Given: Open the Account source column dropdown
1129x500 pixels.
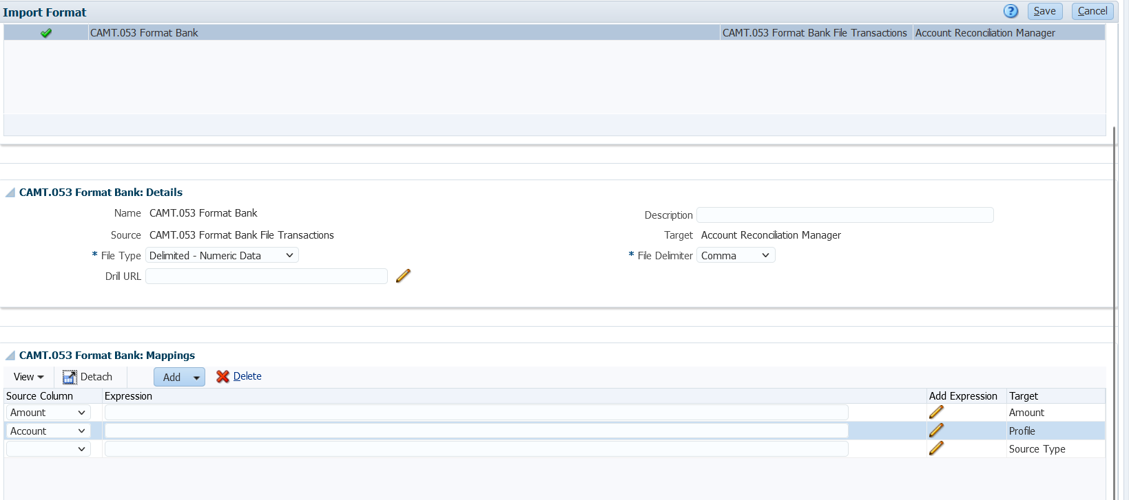Looking at the screenshot, I should click(48, 431).
